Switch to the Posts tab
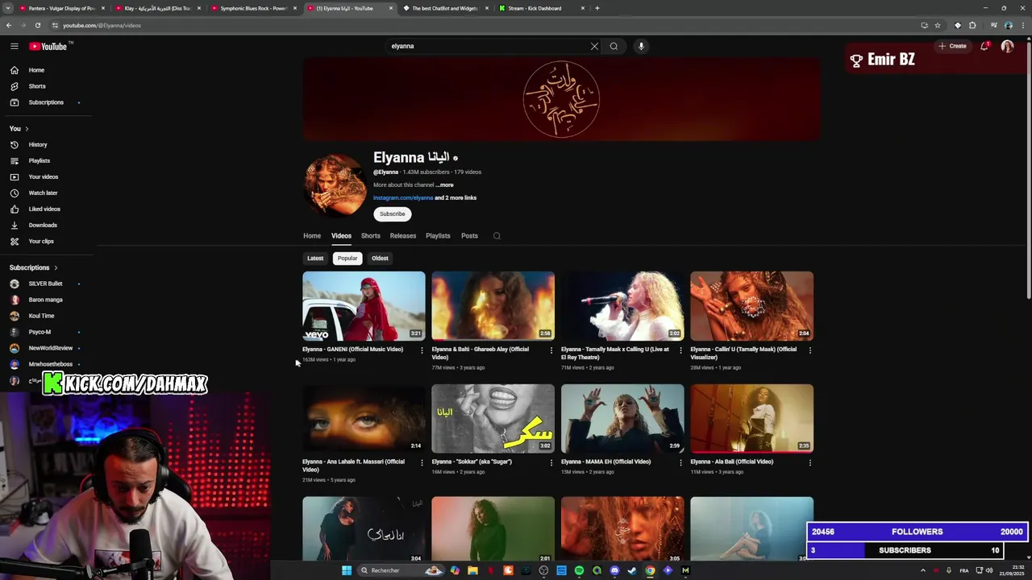1032x580 pixels. (x=469, y=236)
